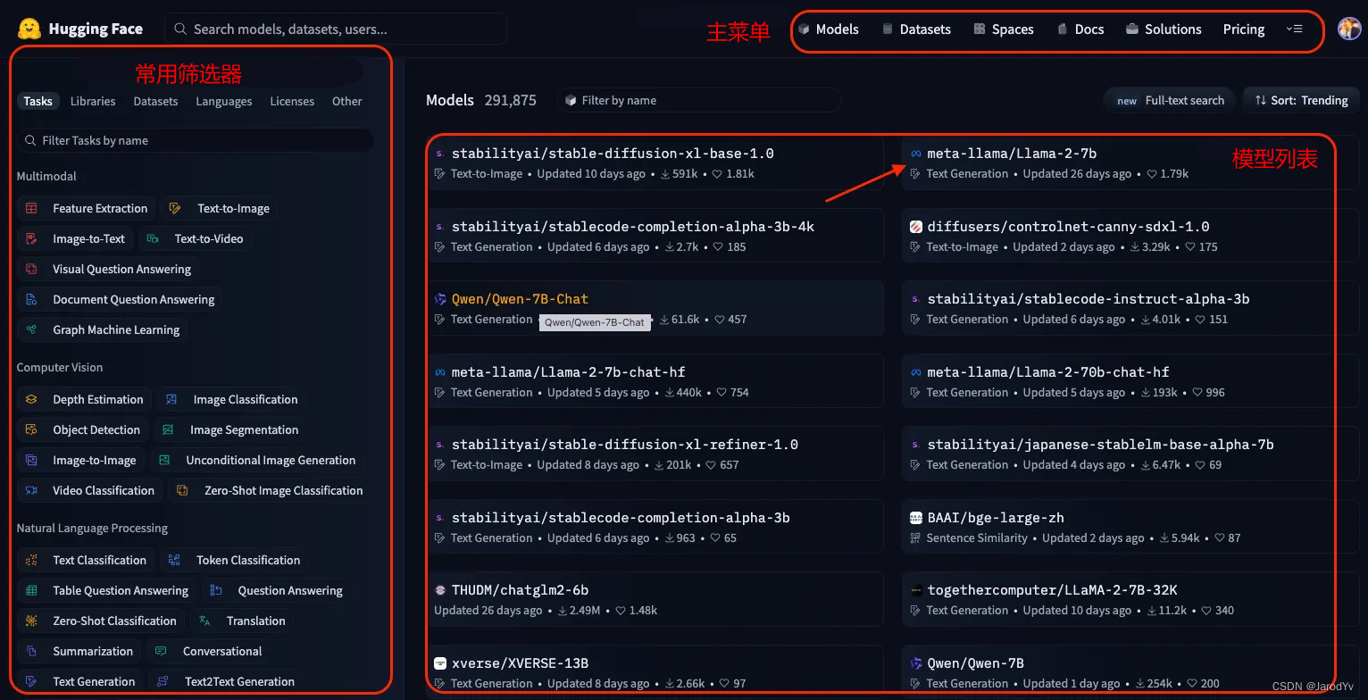The width and height of the screenshot is (1368, 700).
Task: Click the Visual Question Answering icon
Action: click(x=31, y=269)
